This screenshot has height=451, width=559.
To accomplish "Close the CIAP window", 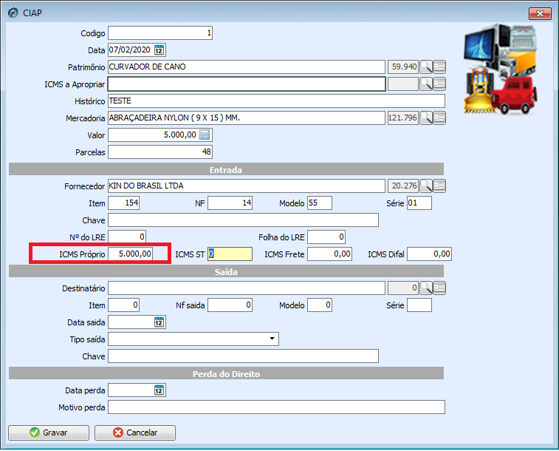I will coord(540,13).
